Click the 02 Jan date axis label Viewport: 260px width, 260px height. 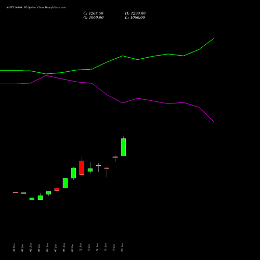pyautogui.click(x=31, y=248)
